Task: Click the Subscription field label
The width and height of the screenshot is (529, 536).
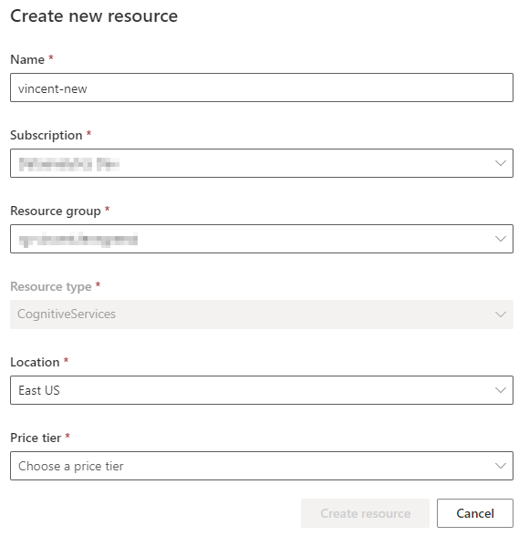Action: pyautogui.click(x=47, y=135)
